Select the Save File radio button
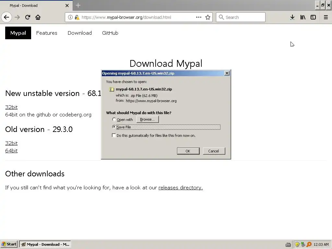 pos(114,127)
